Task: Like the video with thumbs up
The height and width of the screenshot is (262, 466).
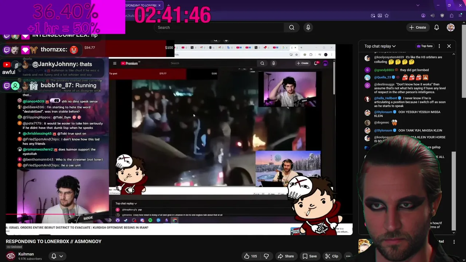Action: [x=250, y=256]
